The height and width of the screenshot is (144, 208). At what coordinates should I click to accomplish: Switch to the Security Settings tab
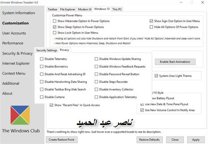(46, 50)
